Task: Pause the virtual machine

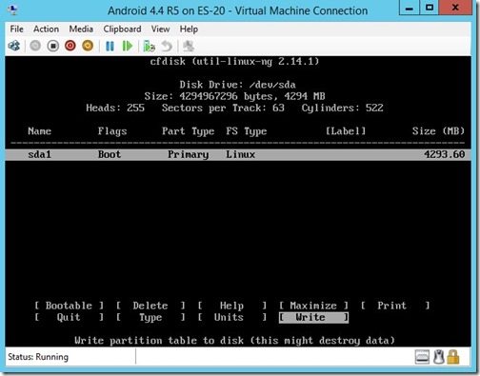Action: [110, 47]
